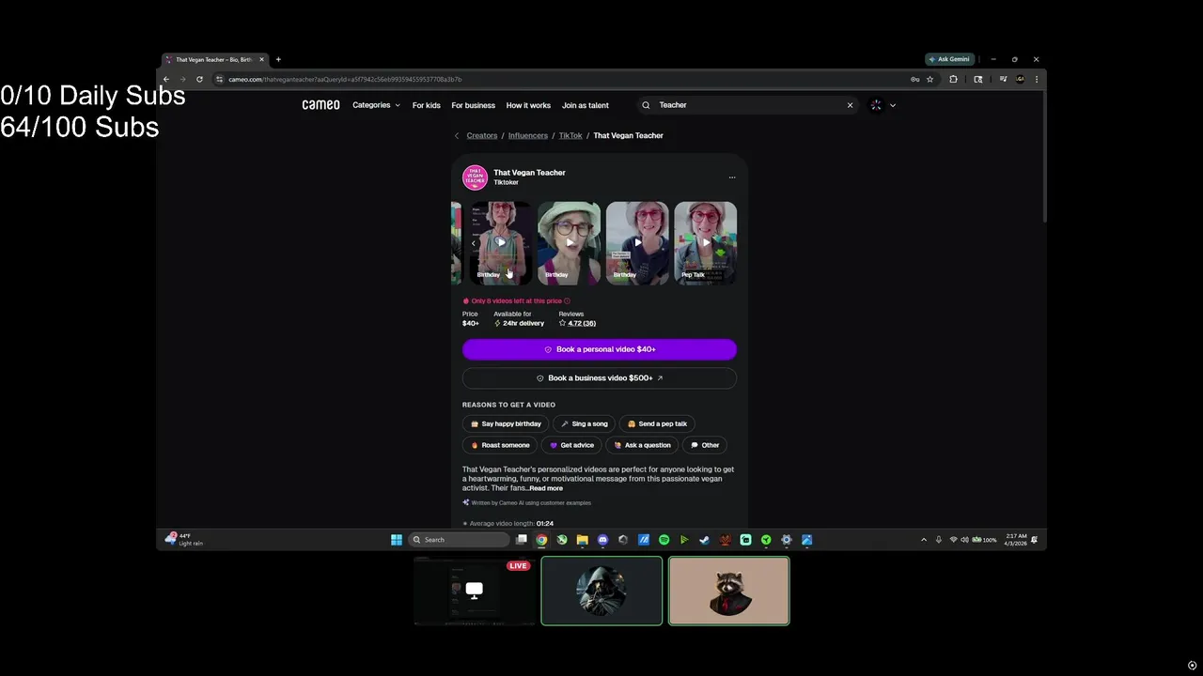Open the Influencers breadcrumb link
The width and height of the screenshot is (1203, 676).
(x=528, y=135)
